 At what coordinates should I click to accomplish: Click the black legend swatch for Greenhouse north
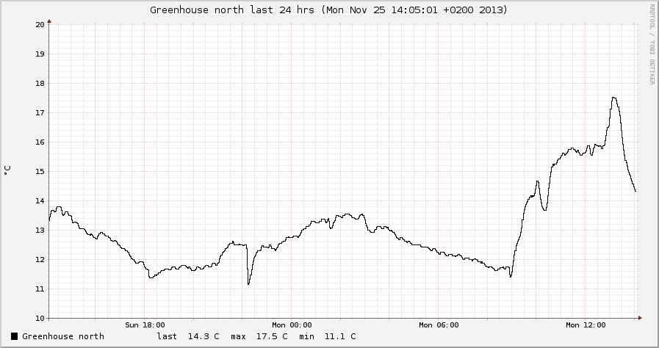[14, 336]
